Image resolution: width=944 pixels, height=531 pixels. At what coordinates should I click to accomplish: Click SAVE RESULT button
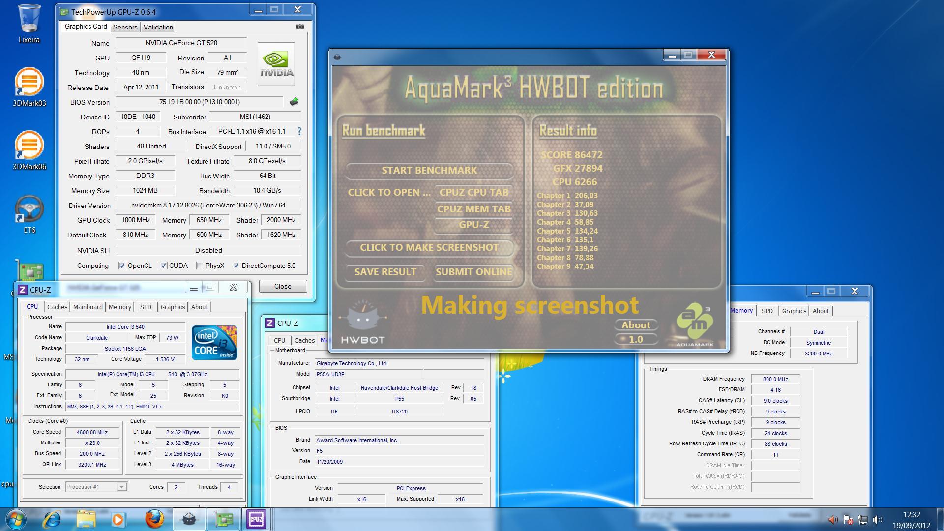click(x=385, y=272)
